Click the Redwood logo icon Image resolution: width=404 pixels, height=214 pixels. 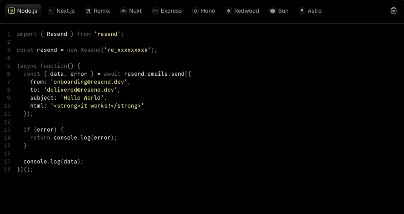[x=229, y=11]
